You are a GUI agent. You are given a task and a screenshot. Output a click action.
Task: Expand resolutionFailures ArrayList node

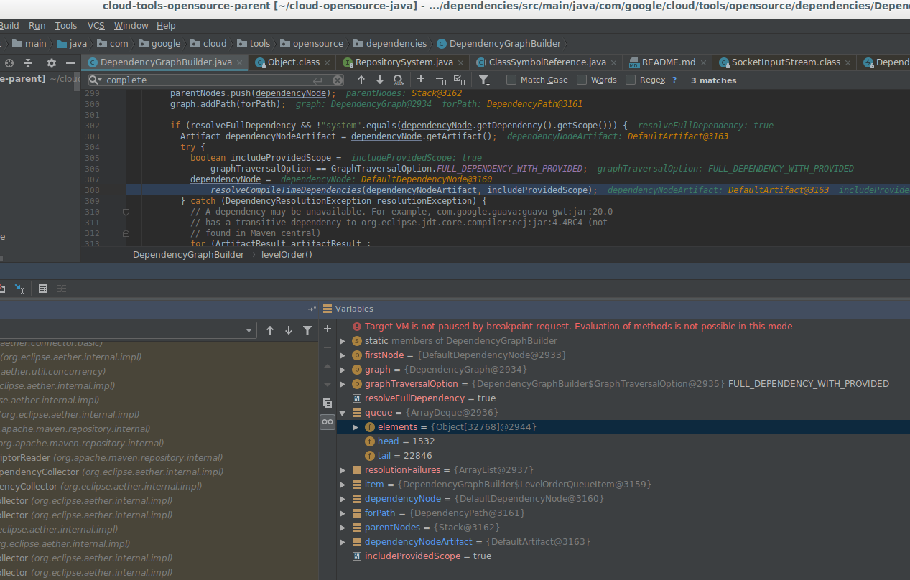[343, 470]
